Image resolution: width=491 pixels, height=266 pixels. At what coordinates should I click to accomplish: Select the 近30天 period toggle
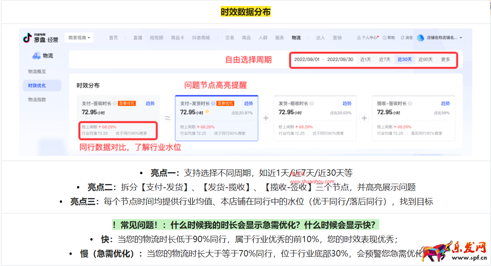(404, 59)
